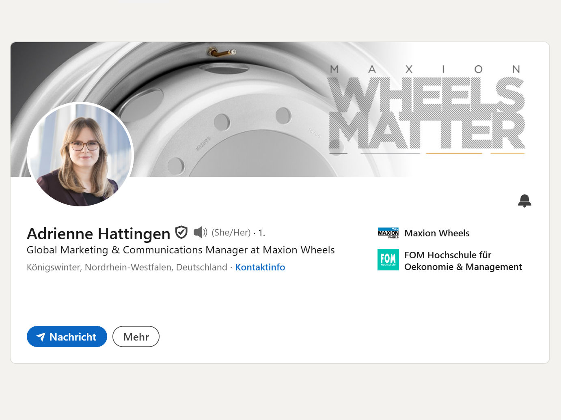This screenshot has height=420, width=561.
Task: Click the Nachricht message button
Action: pyautogui.click(x=67, y=336)
